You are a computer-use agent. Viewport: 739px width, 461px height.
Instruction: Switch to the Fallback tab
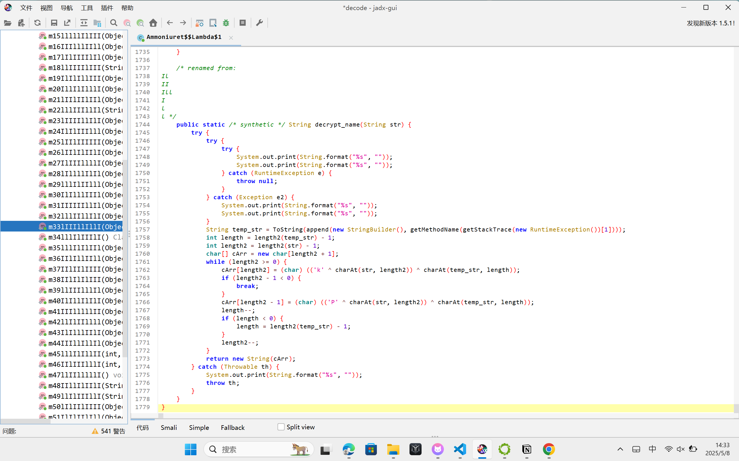click(x=232, y=428)
